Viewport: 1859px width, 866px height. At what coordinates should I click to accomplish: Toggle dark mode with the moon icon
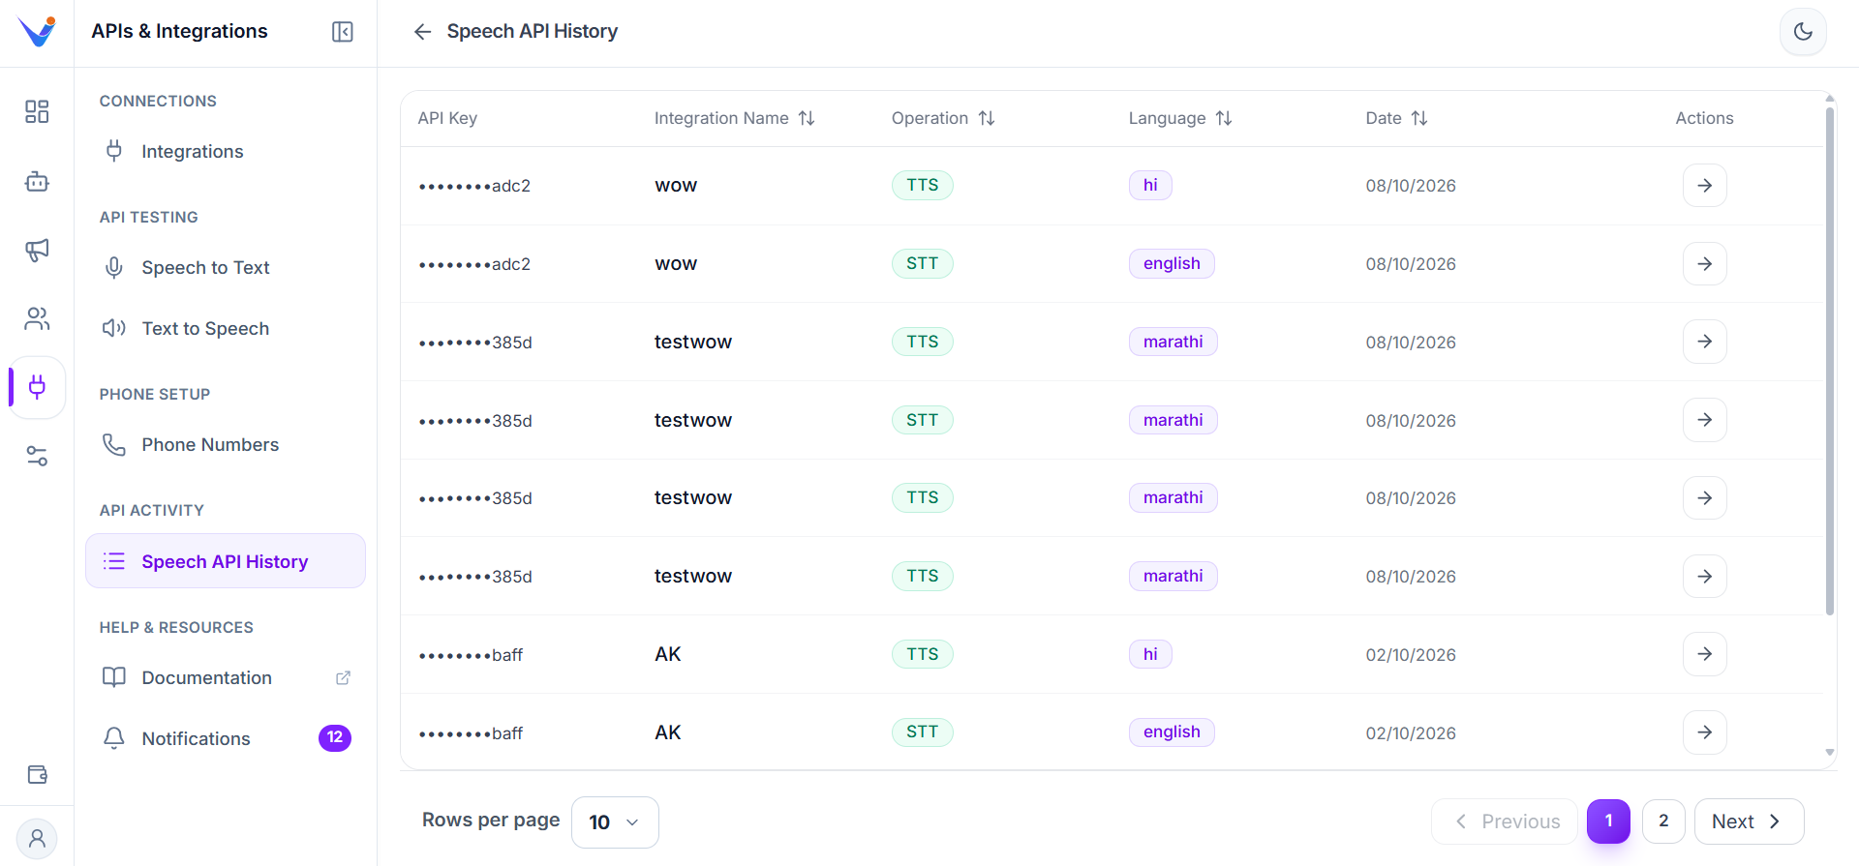click(1803, 31)
